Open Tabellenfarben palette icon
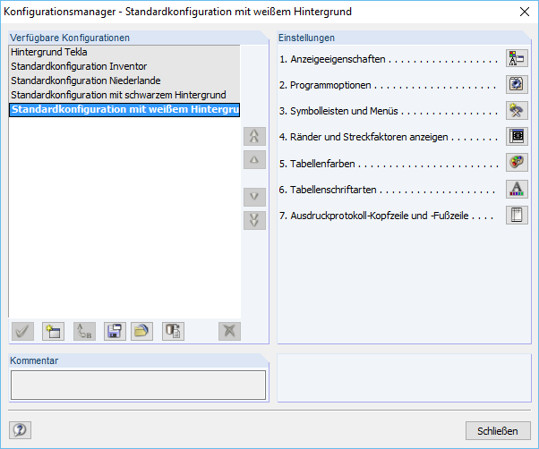539x449 pixels. 517,163
